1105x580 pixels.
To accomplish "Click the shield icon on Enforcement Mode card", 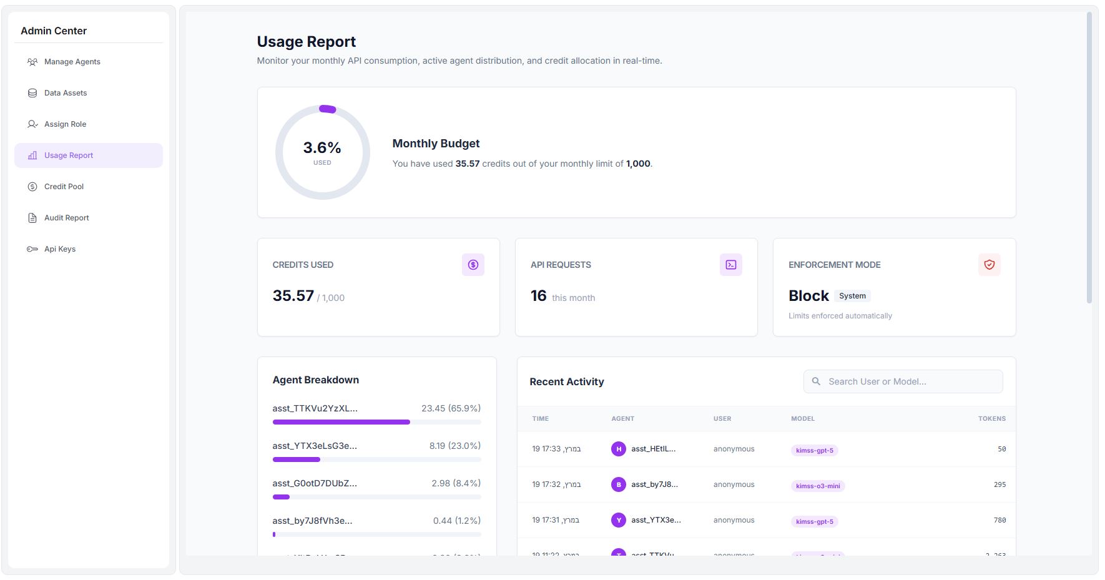I will [x=989, y=264].
